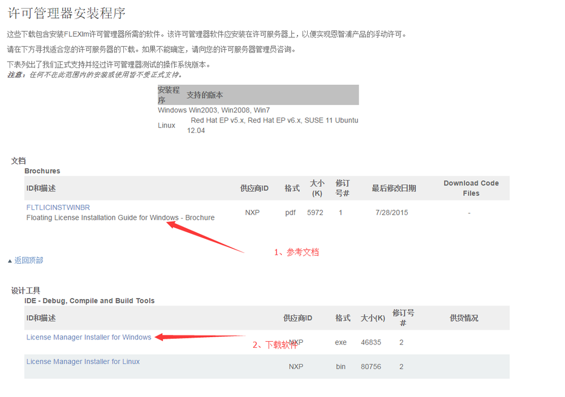Click License Manager Installer for Linux link
565x397 pixels.
pyautogui.click(x=83, y=361)
